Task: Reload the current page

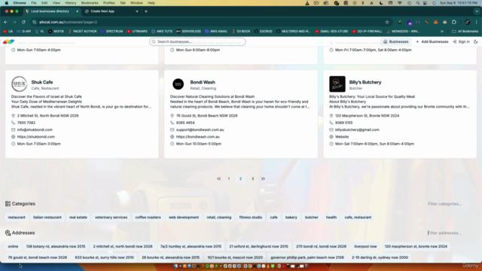Action: click(23, 22)
